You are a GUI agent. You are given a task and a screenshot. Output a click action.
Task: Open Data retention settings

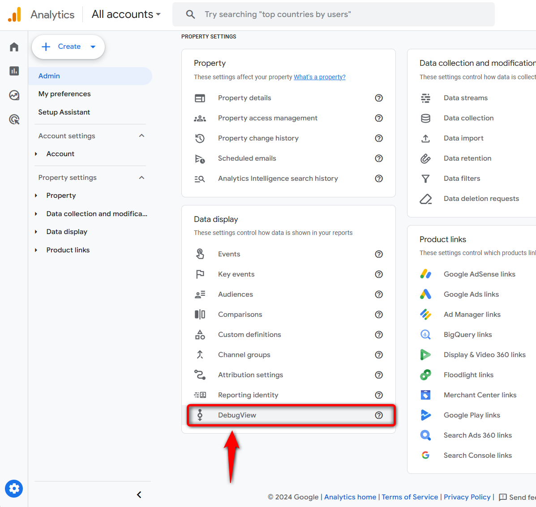[467, 158]
